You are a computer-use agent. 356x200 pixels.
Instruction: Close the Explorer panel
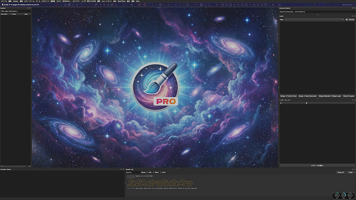pos(30,8)
